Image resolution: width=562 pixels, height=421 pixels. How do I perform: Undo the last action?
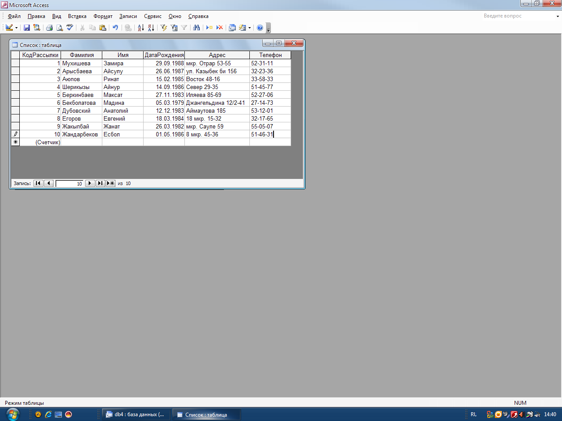115,28
